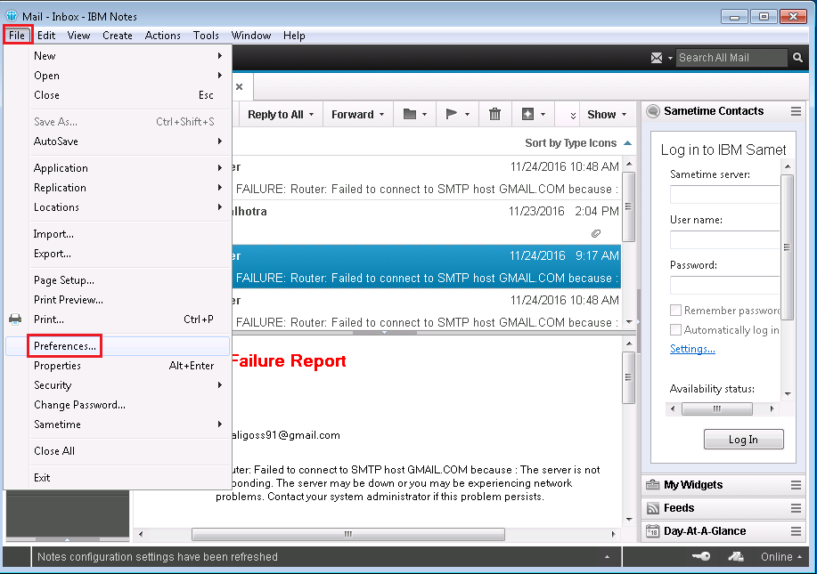
Task: Click the Sametime Contacts chat bubble icon
Action: point(652,111)
